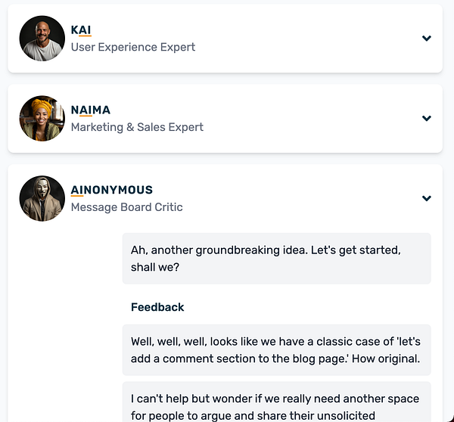Image resolution: width=454 pixels, height=422 pixels.
Task: Click the 'Well, well, well' comment bubble
Action: [x=276, y=350]
